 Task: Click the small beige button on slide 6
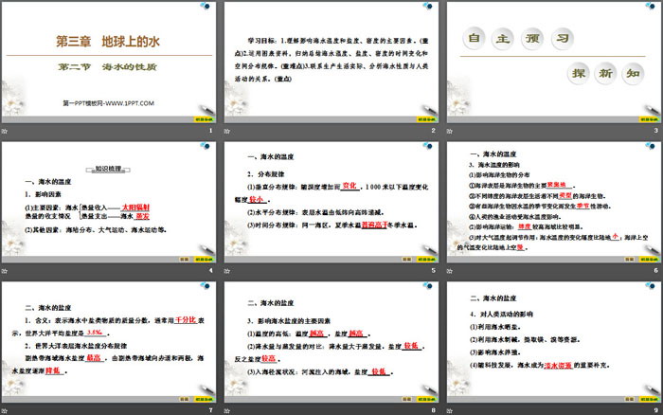(630, 260)
